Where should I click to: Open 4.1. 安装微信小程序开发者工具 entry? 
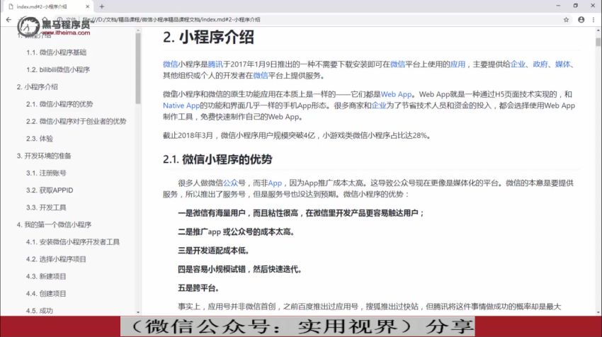tap(73, 242)
